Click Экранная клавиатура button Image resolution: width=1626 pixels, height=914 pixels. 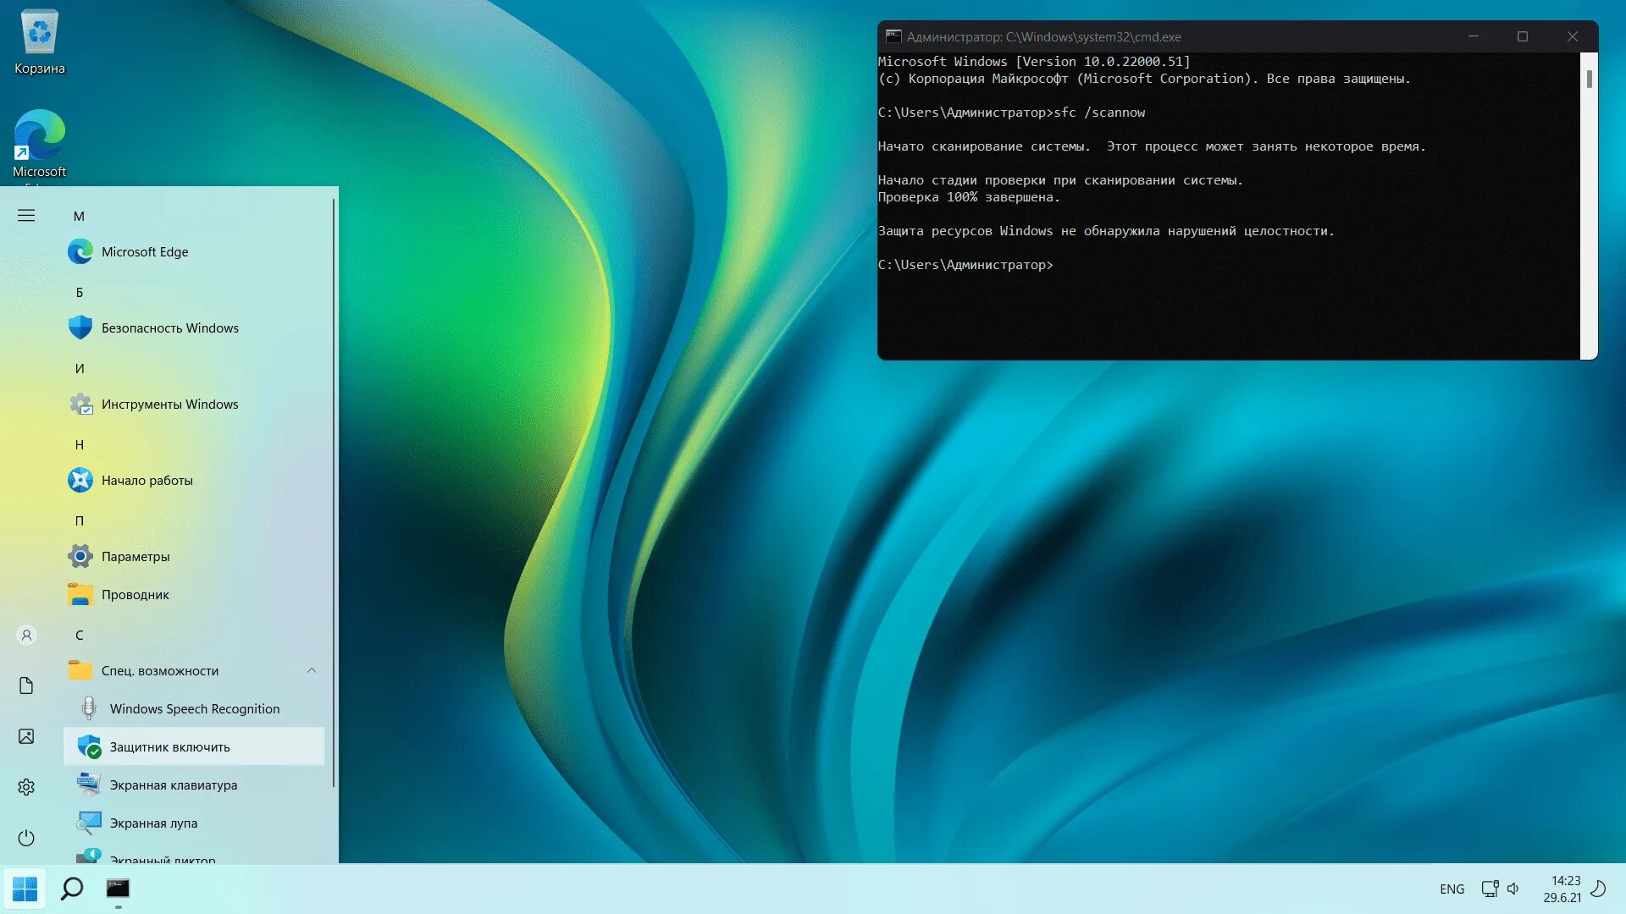[172, 785]
